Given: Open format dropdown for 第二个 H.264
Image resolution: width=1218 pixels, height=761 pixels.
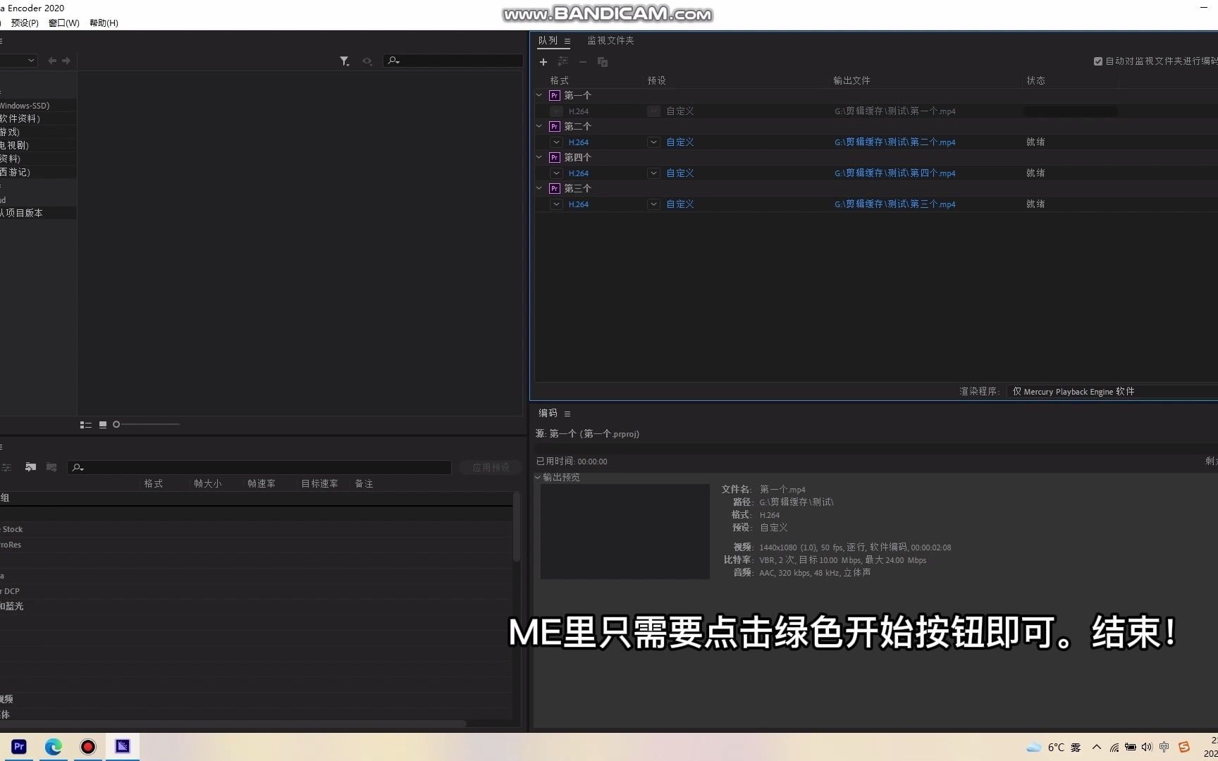Looking at the screenshot, I should 557,142.
